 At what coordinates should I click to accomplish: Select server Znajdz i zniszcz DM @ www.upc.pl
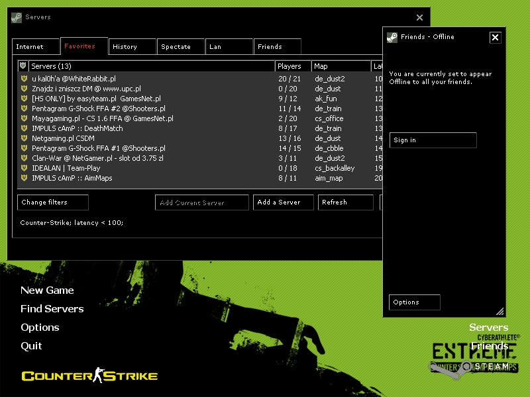point(200,89)
